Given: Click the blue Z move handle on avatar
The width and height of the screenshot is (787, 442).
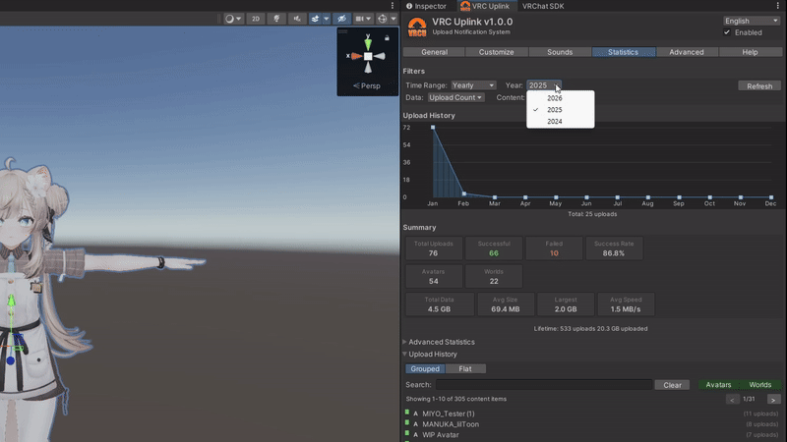Looking at the screenshot, I should pos(11,360).
